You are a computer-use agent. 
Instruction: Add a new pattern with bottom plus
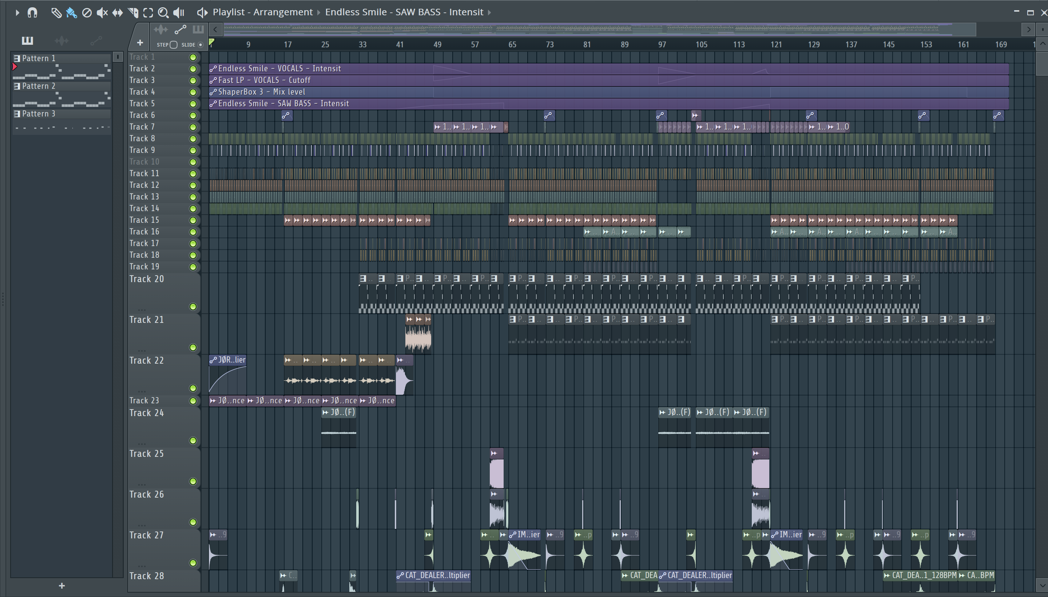click(x=62, y=585)
